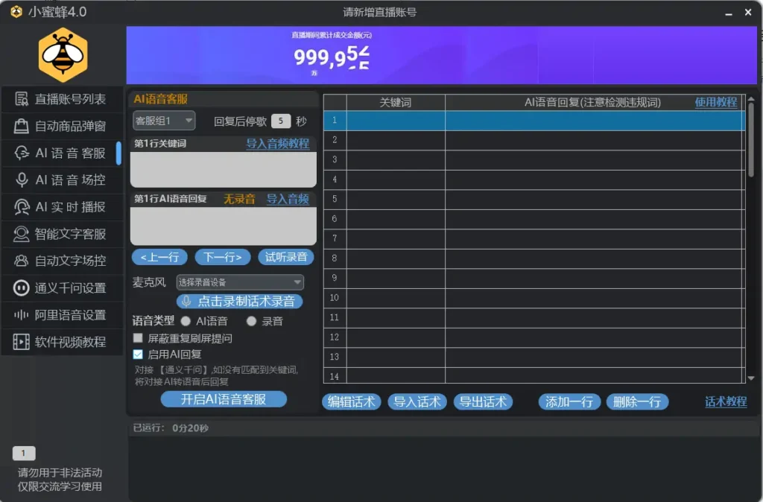This screenshot has height=502, width=763.
Task: Open 直播账号列表 menu item
Action: click(62, 99)
